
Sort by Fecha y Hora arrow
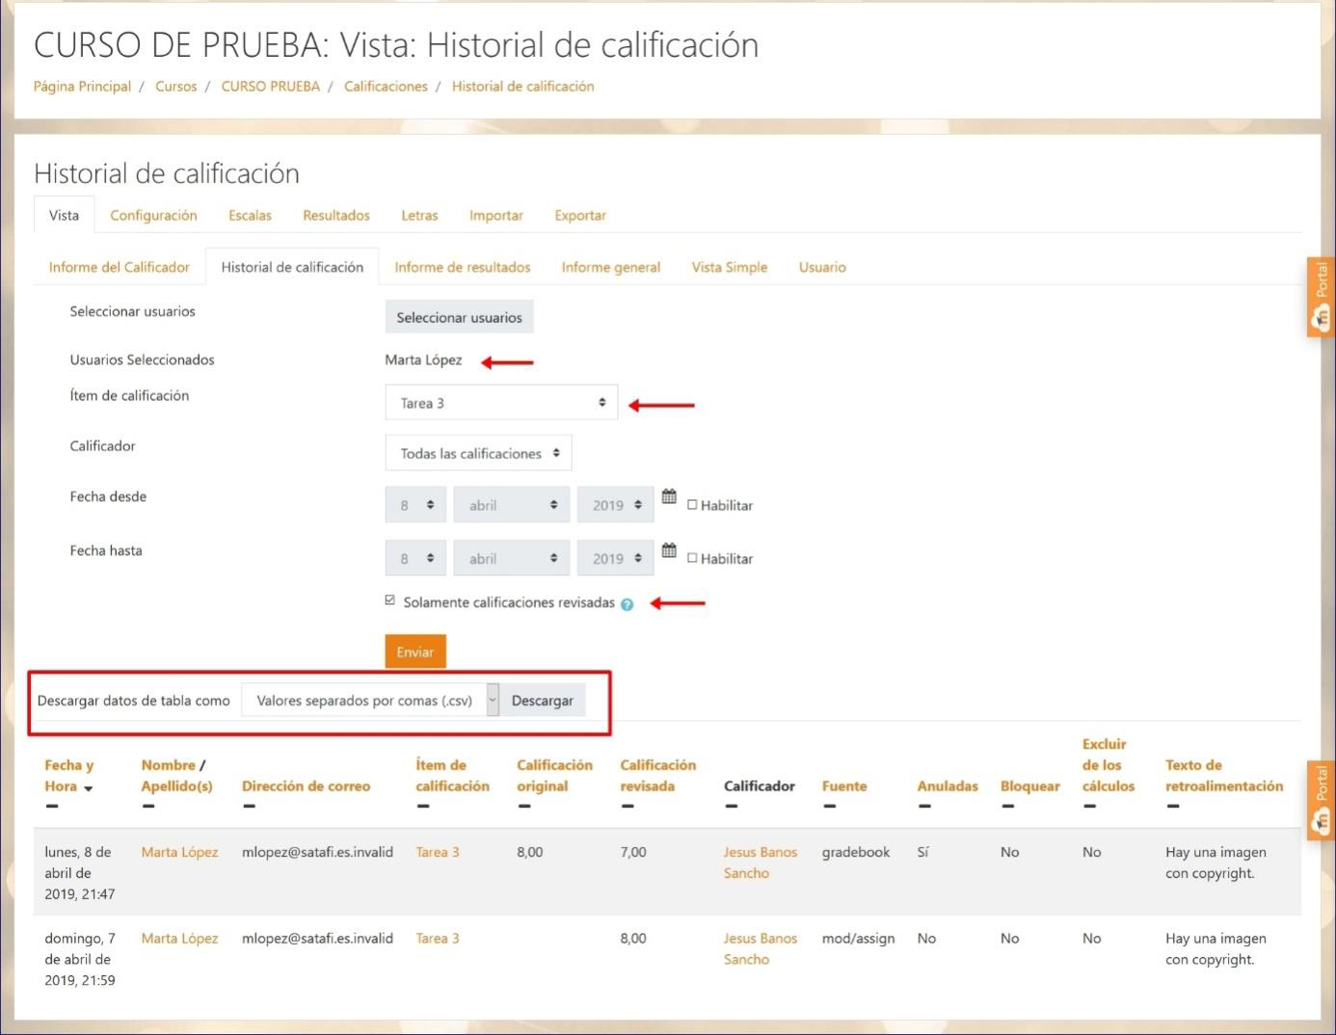click(x=89, y=788)
